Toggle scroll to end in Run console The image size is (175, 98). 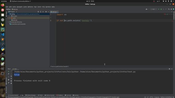11,79
